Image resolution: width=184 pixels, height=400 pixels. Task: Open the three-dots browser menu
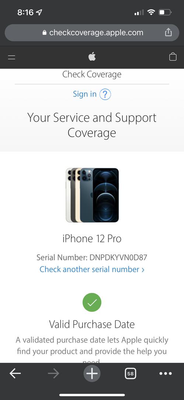(x=166, y=373)
